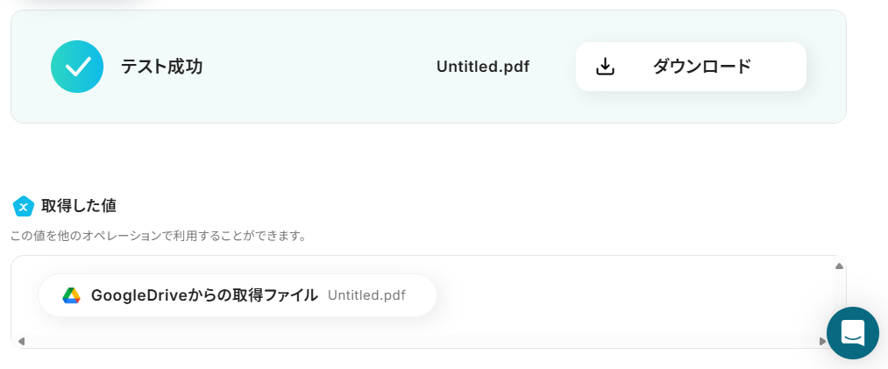Click the Google Drive logo icon
The width and height of the screenshot is (888, 369).
(71, 295)
